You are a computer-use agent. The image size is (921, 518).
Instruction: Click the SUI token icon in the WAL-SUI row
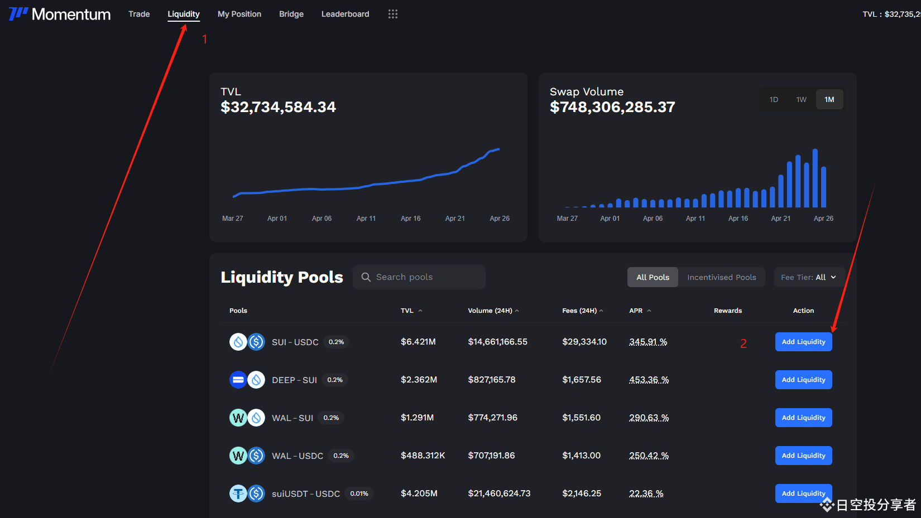(x=256, y=418)
